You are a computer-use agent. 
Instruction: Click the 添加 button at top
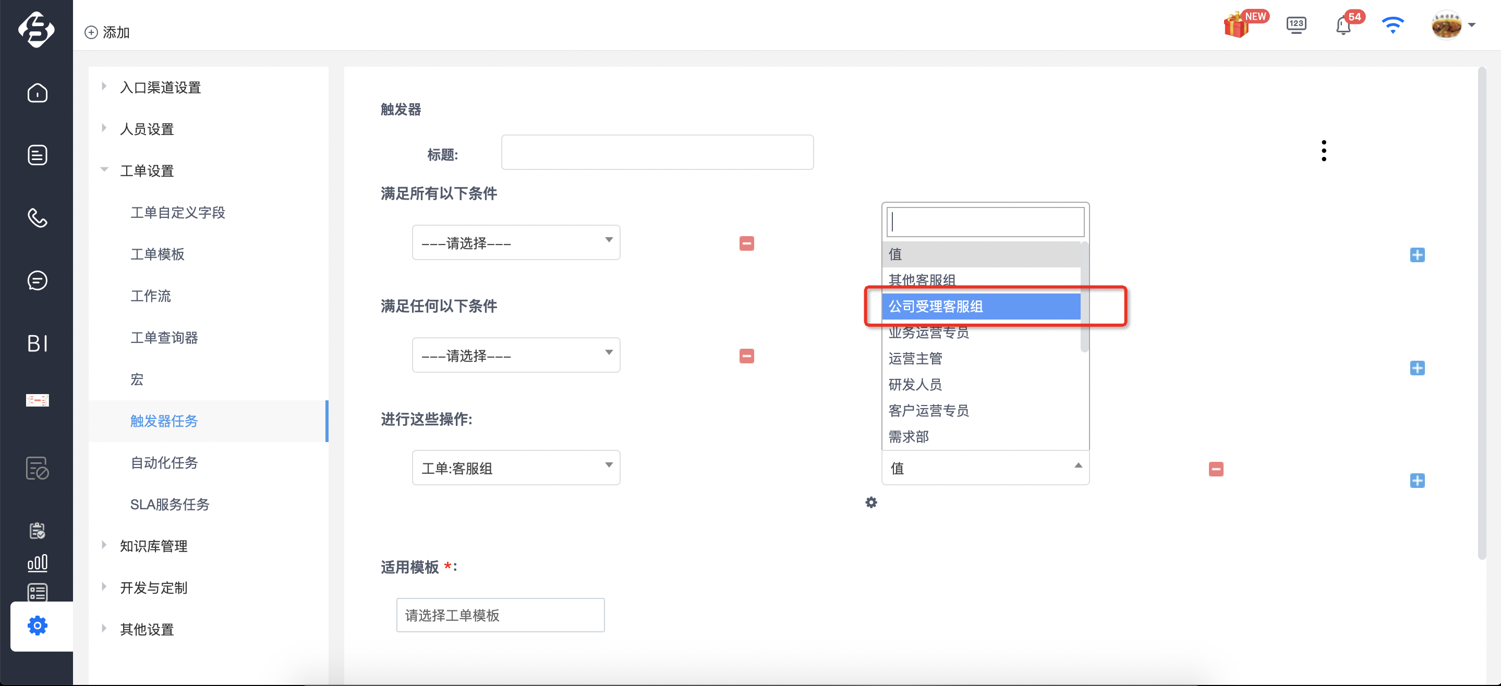(x=107, y=32)
